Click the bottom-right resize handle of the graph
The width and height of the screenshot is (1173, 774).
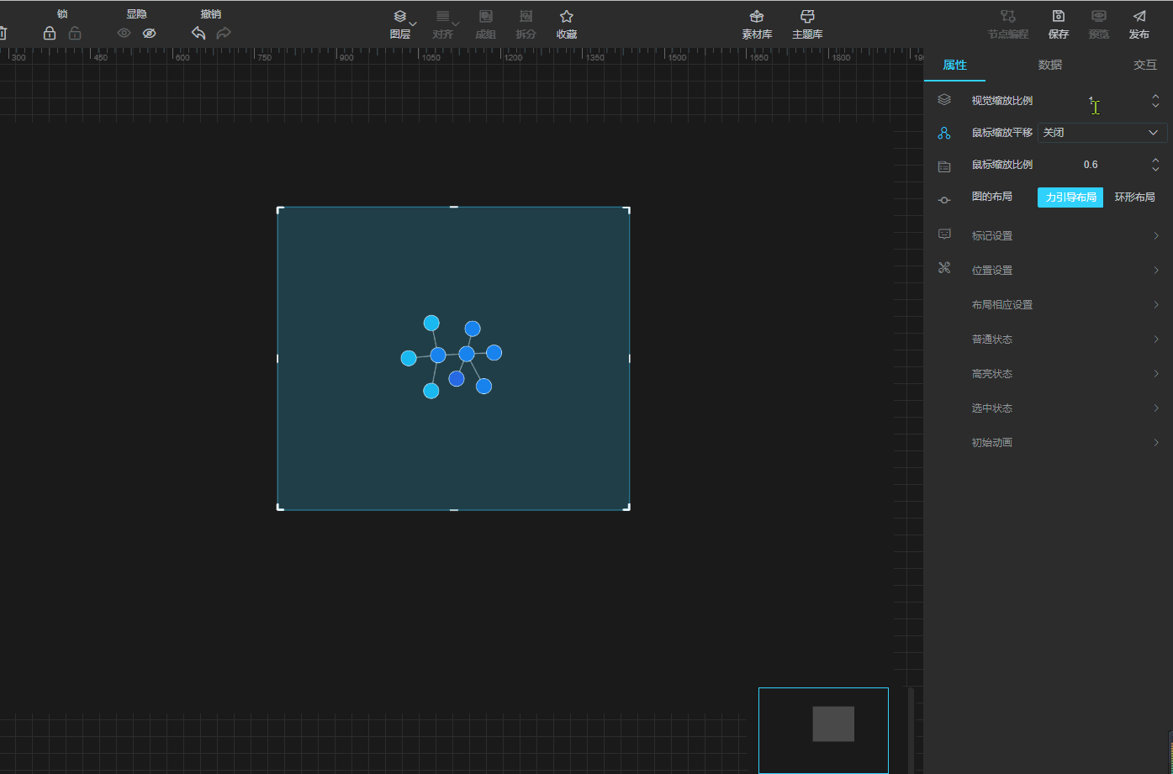[627, 507]
